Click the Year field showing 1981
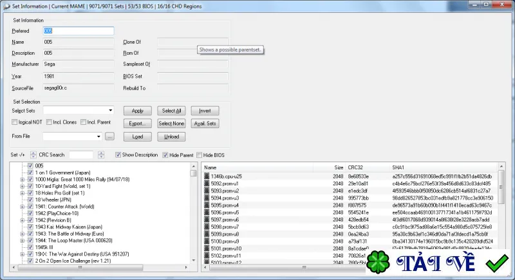This screenshot has width=515, height=280. 79,76
